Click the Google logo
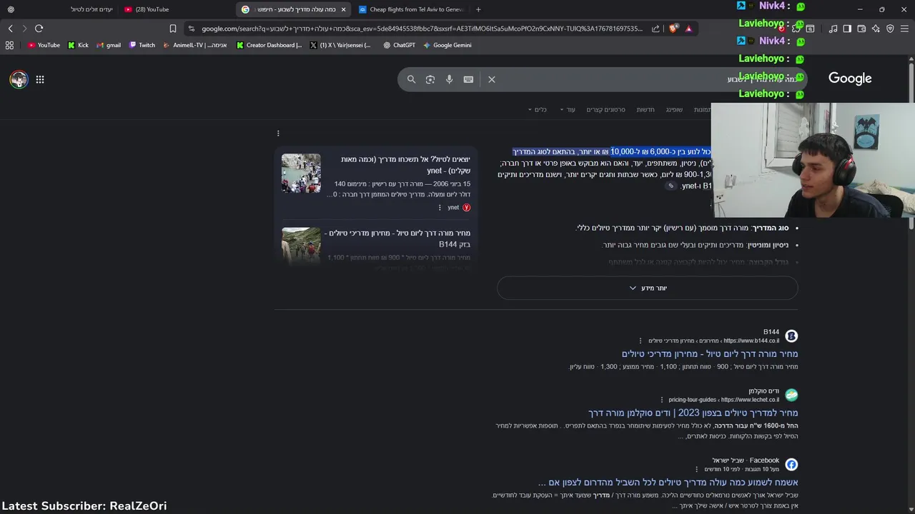 pyautogui.click(x=850, y=79)
